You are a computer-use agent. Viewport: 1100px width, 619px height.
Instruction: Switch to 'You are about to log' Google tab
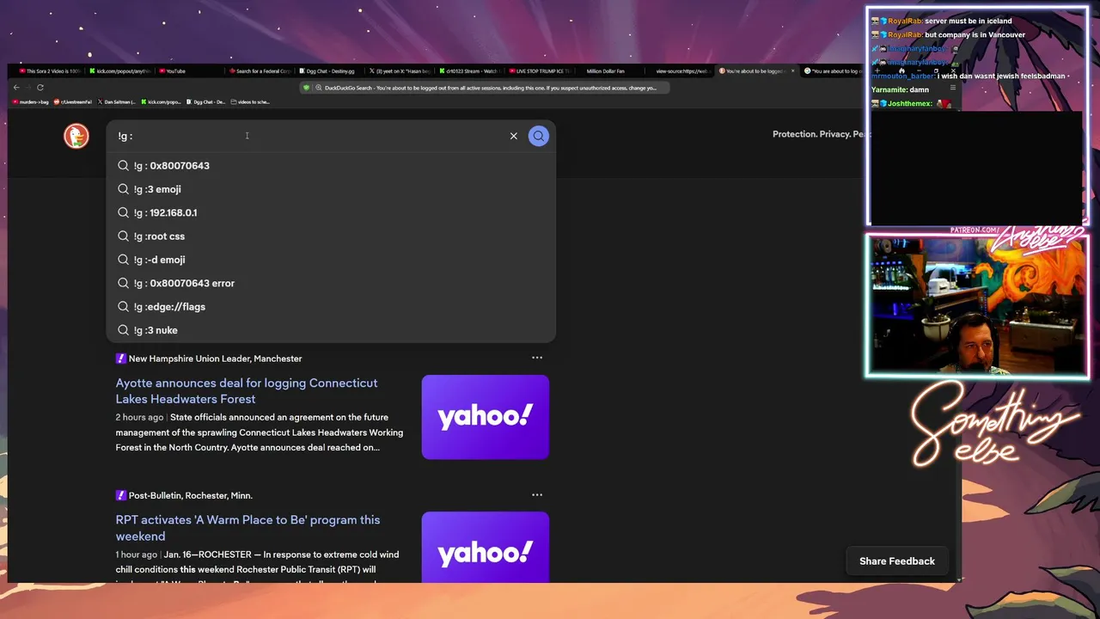coord(834,71)
